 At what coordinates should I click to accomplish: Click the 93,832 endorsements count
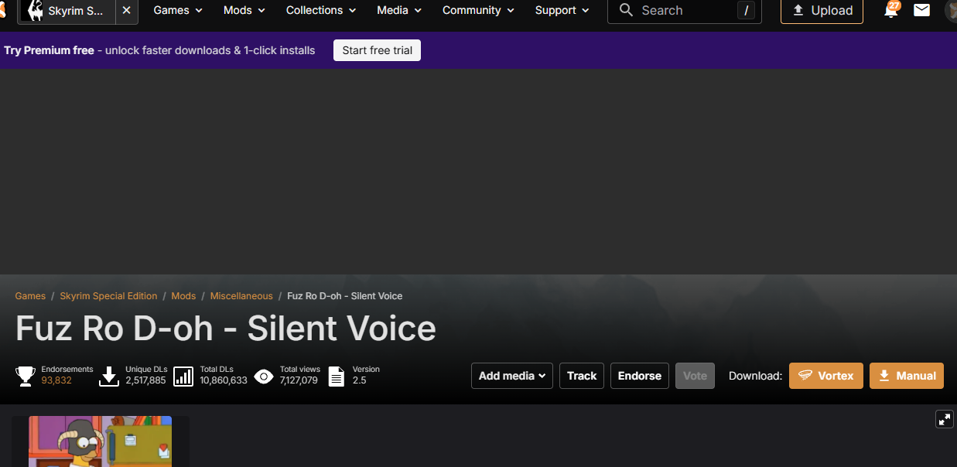coord(56,380)
